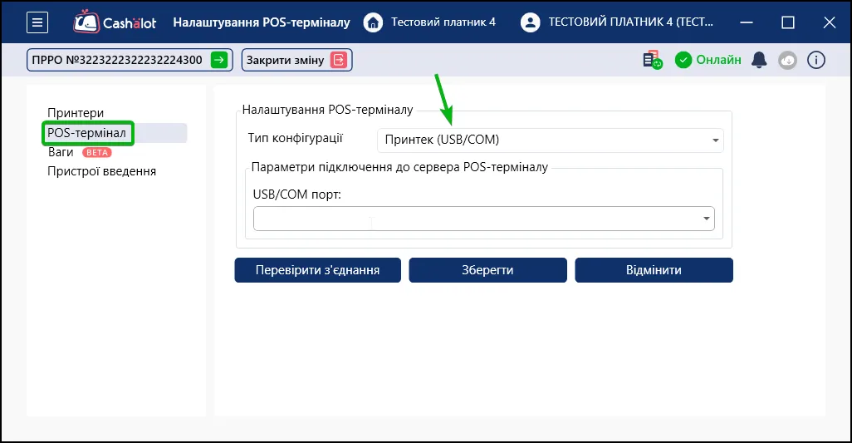
Task: Maximize the Cashalot window
Action: (x=788, y=22)
